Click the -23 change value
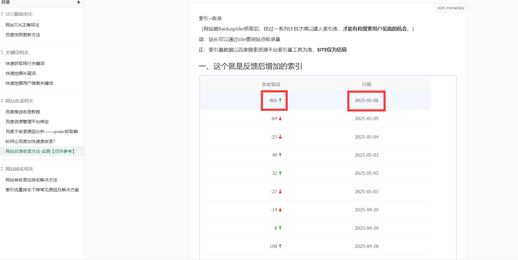Screen dimensions: 518x260 274,137
